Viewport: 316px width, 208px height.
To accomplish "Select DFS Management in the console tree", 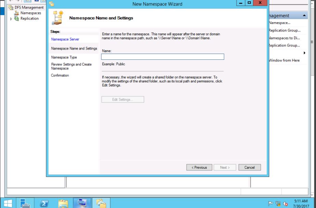I will pyautogui.click(x=29, y=8).
